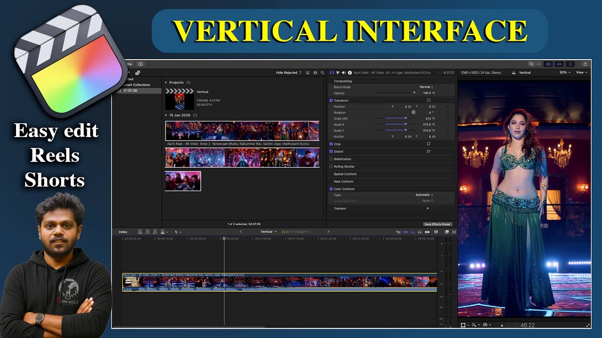Enable the Rolling Shutter checkbox
This screenshot has height=338, width=602.
point(331,167)
